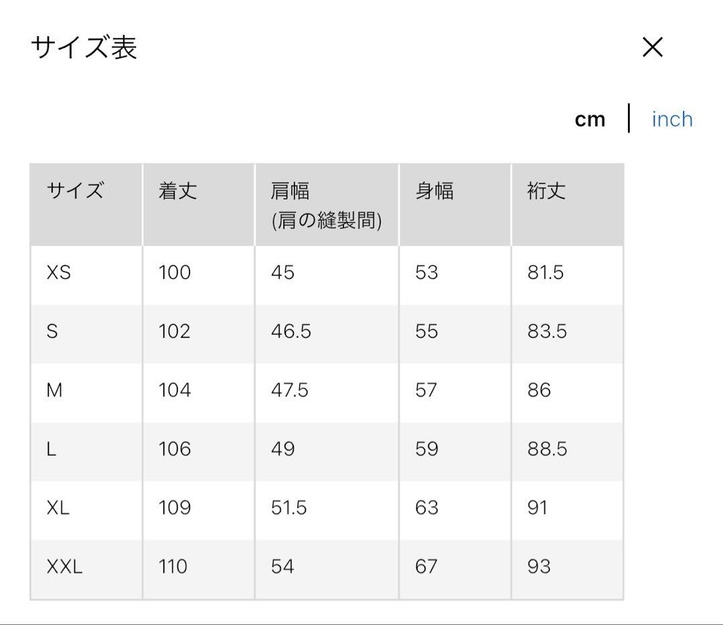
Task: Click the 57 body width for M
Action: (x=427, y=389)
